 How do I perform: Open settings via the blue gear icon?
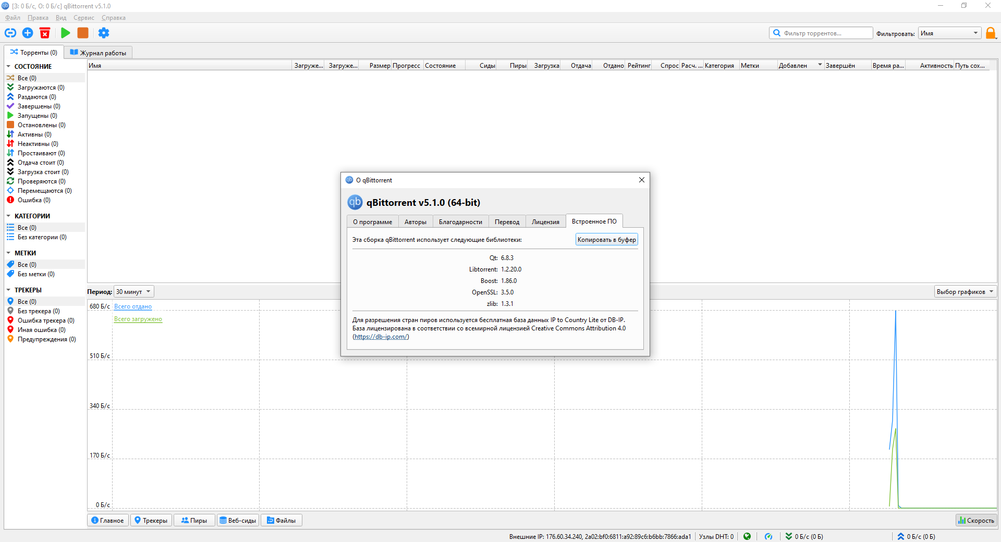coord(104,33)
